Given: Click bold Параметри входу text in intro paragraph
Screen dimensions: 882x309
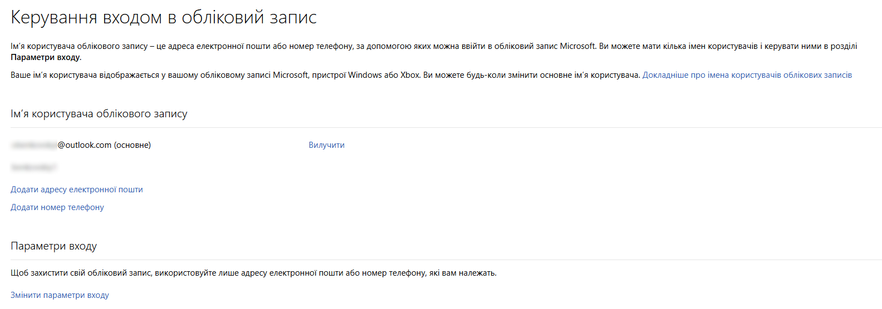Looking at the screenshot, I should [x=46, y=57].
